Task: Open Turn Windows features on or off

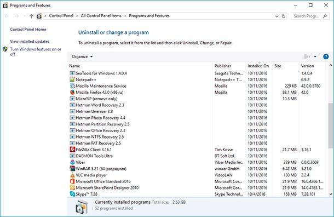Action: tap(36, 52)
